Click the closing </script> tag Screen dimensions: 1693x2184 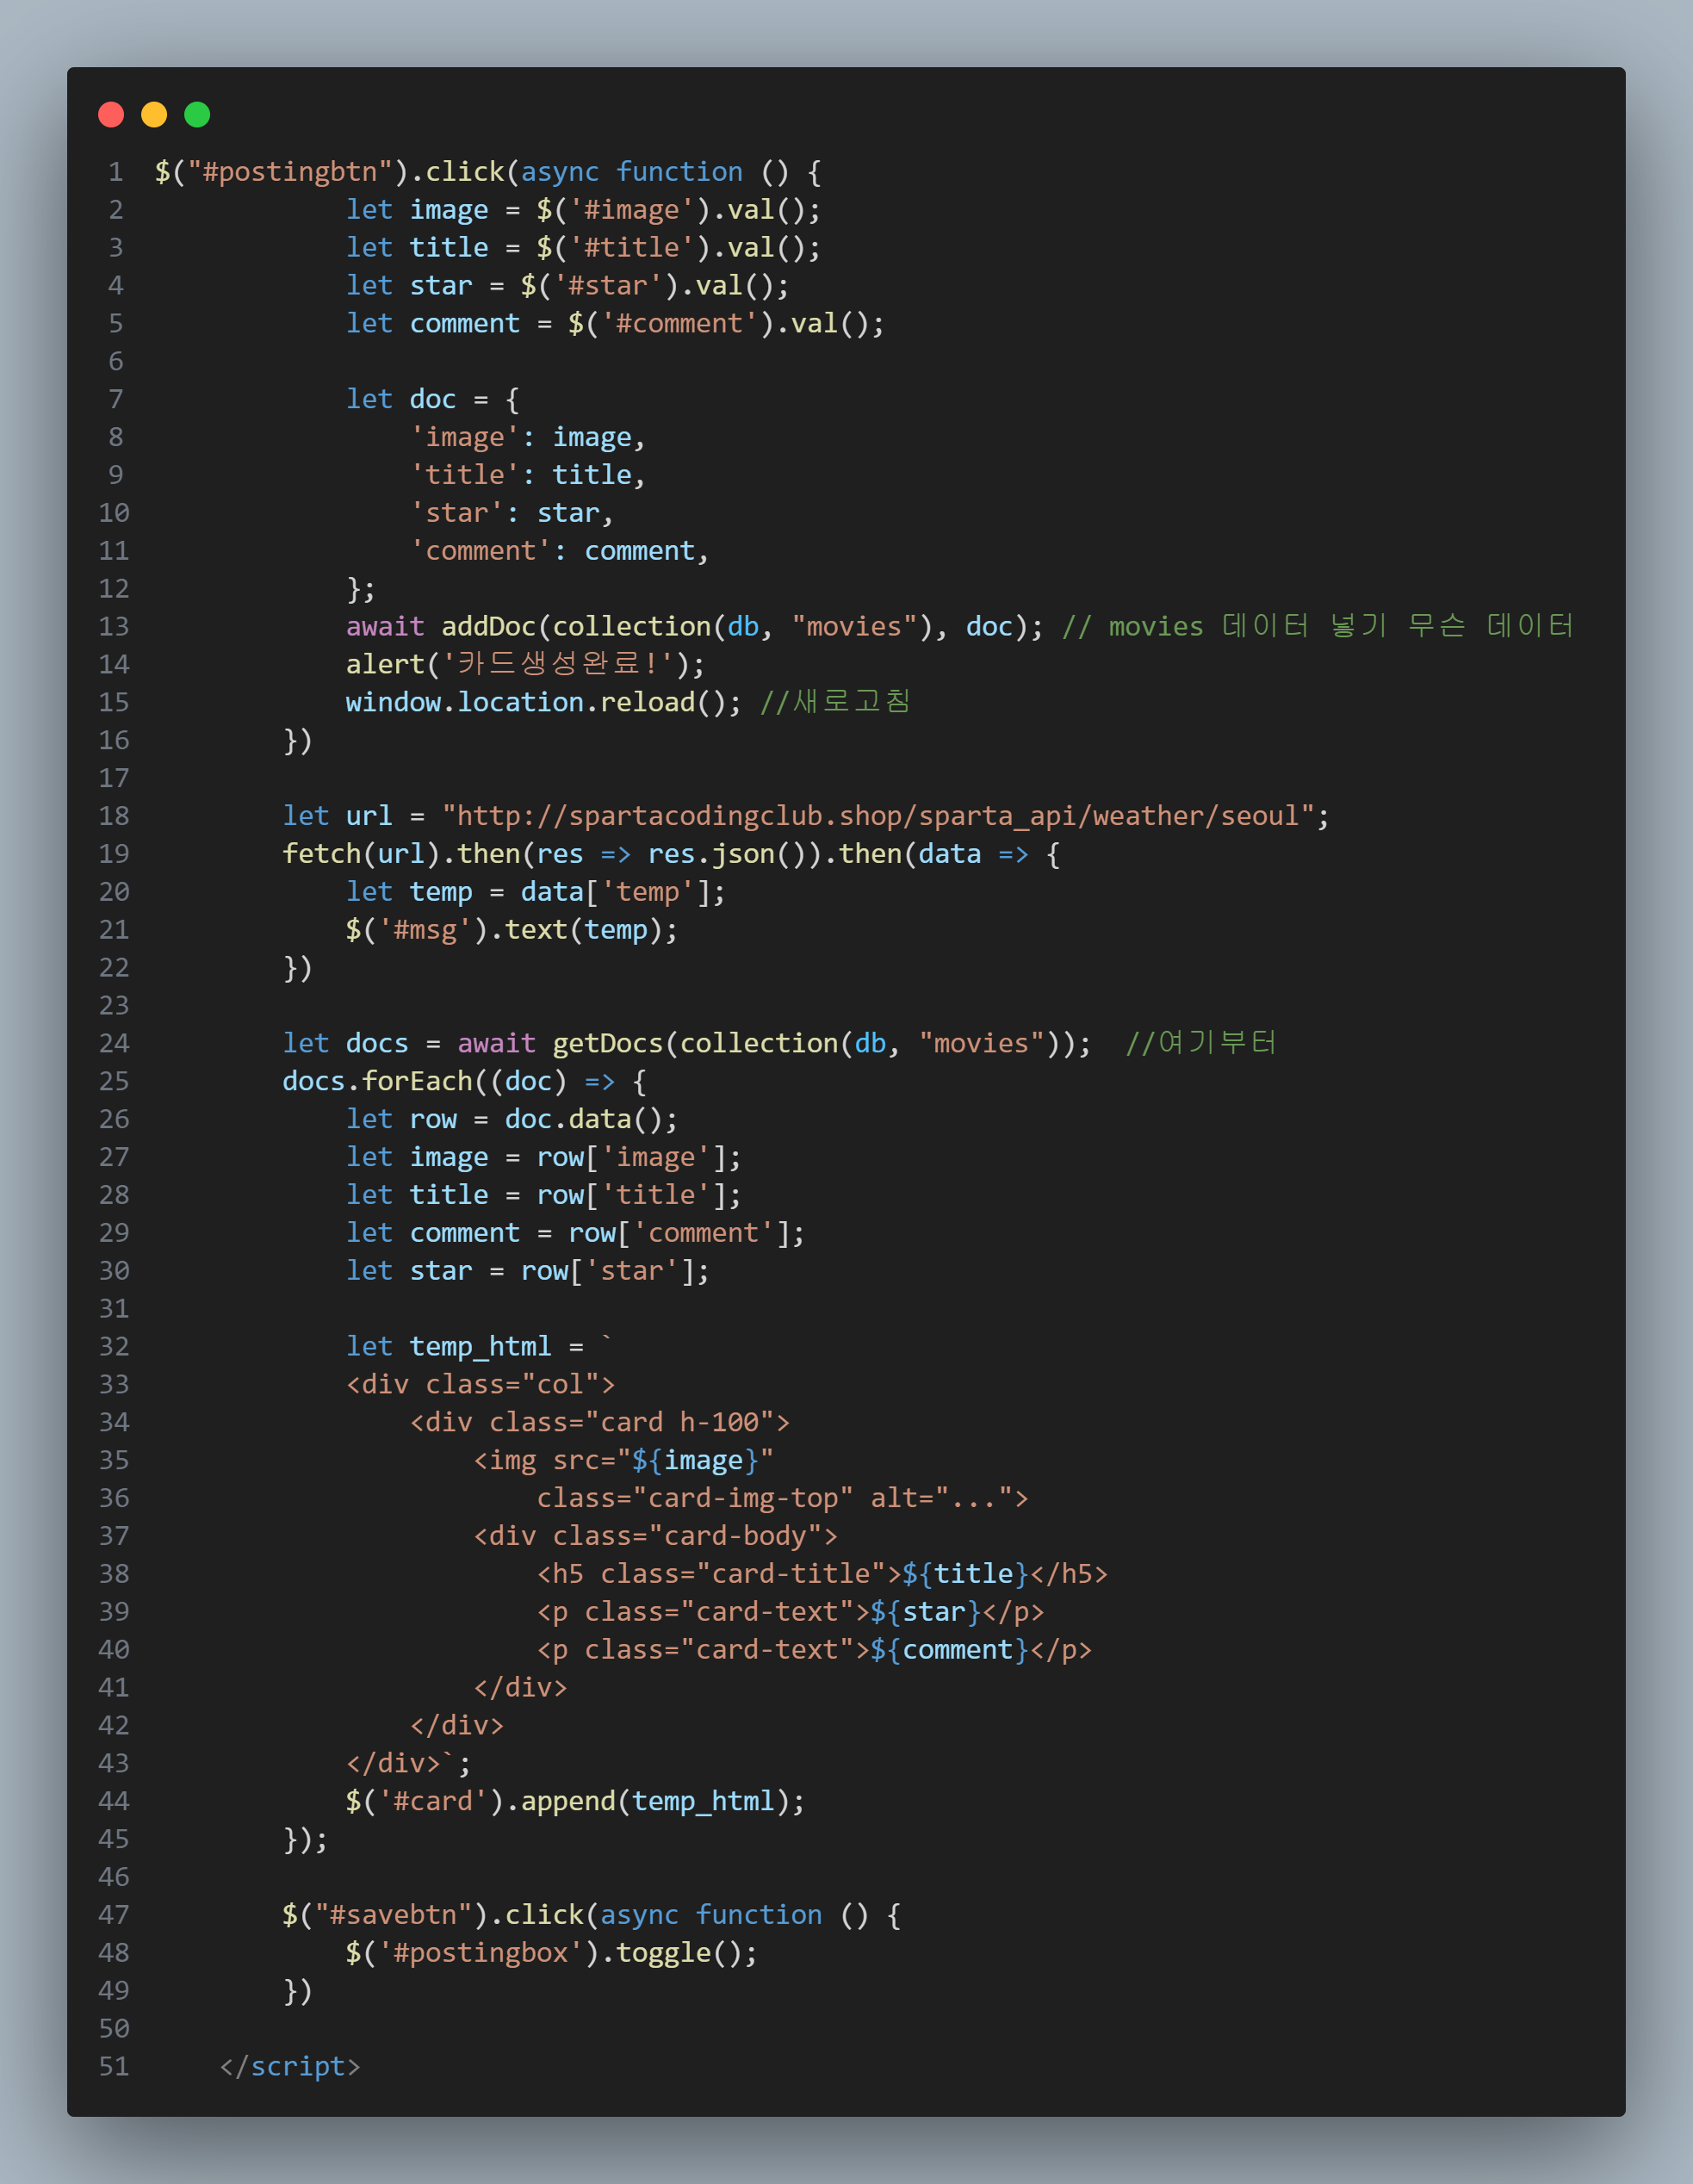[x=290, y=2067]
